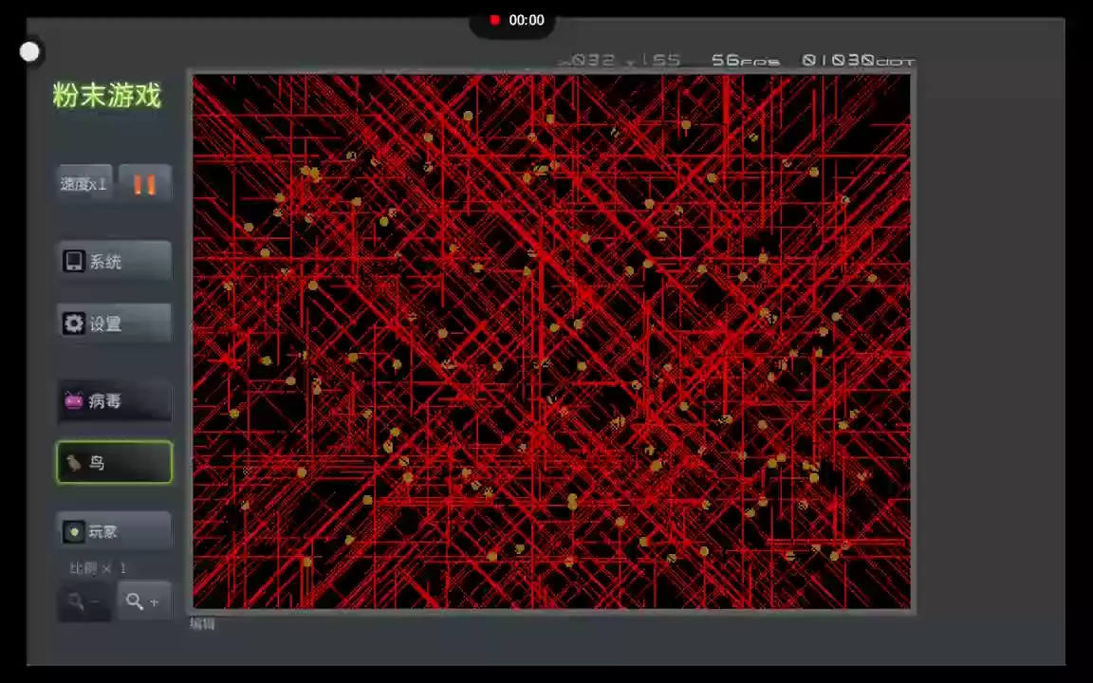Click the white floating circle button
Viewport: 1093px width, 683px height.
pos(30,51)
